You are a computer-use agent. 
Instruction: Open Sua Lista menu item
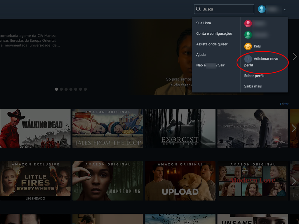coord(204,23)
